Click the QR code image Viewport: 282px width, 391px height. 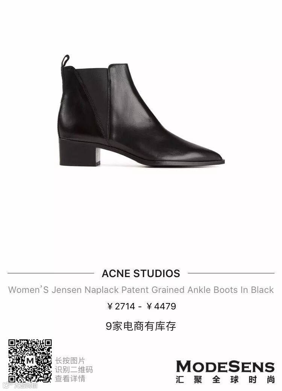point(30,361)
